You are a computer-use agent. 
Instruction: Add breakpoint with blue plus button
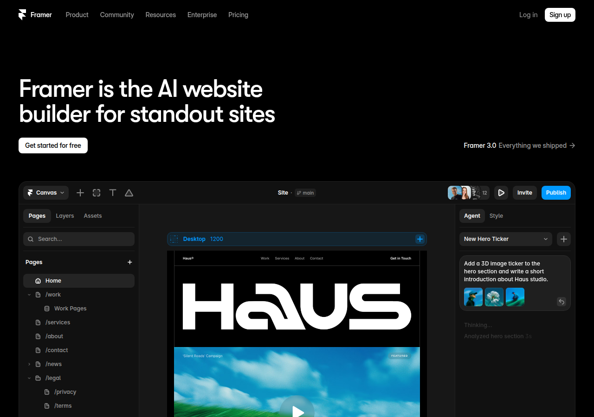(x=420, y=239)
